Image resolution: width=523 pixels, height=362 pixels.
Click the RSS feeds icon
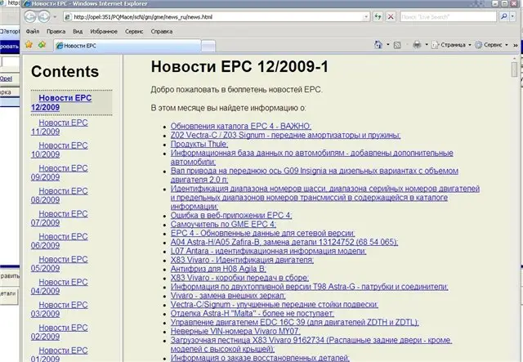pos(397,45)
